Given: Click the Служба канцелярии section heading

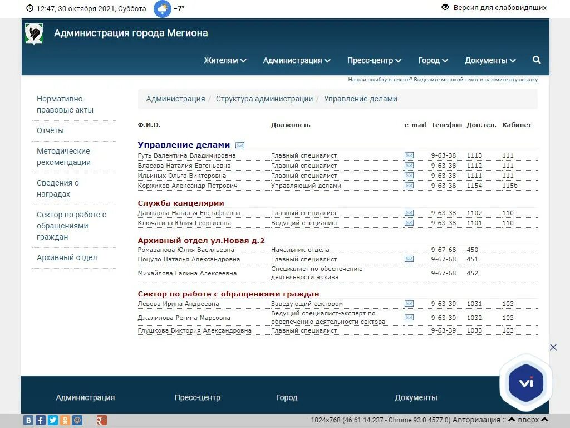Looking at the screenshot, I should [181, 203].
